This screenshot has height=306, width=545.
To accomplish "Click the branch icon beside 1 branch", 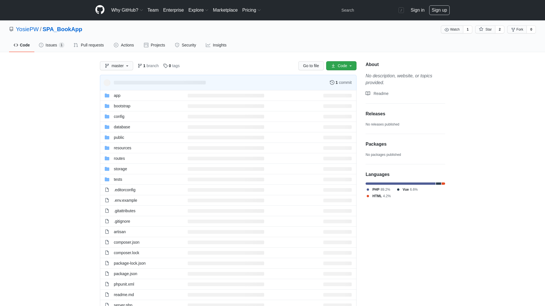I will [x=140, y=66].
